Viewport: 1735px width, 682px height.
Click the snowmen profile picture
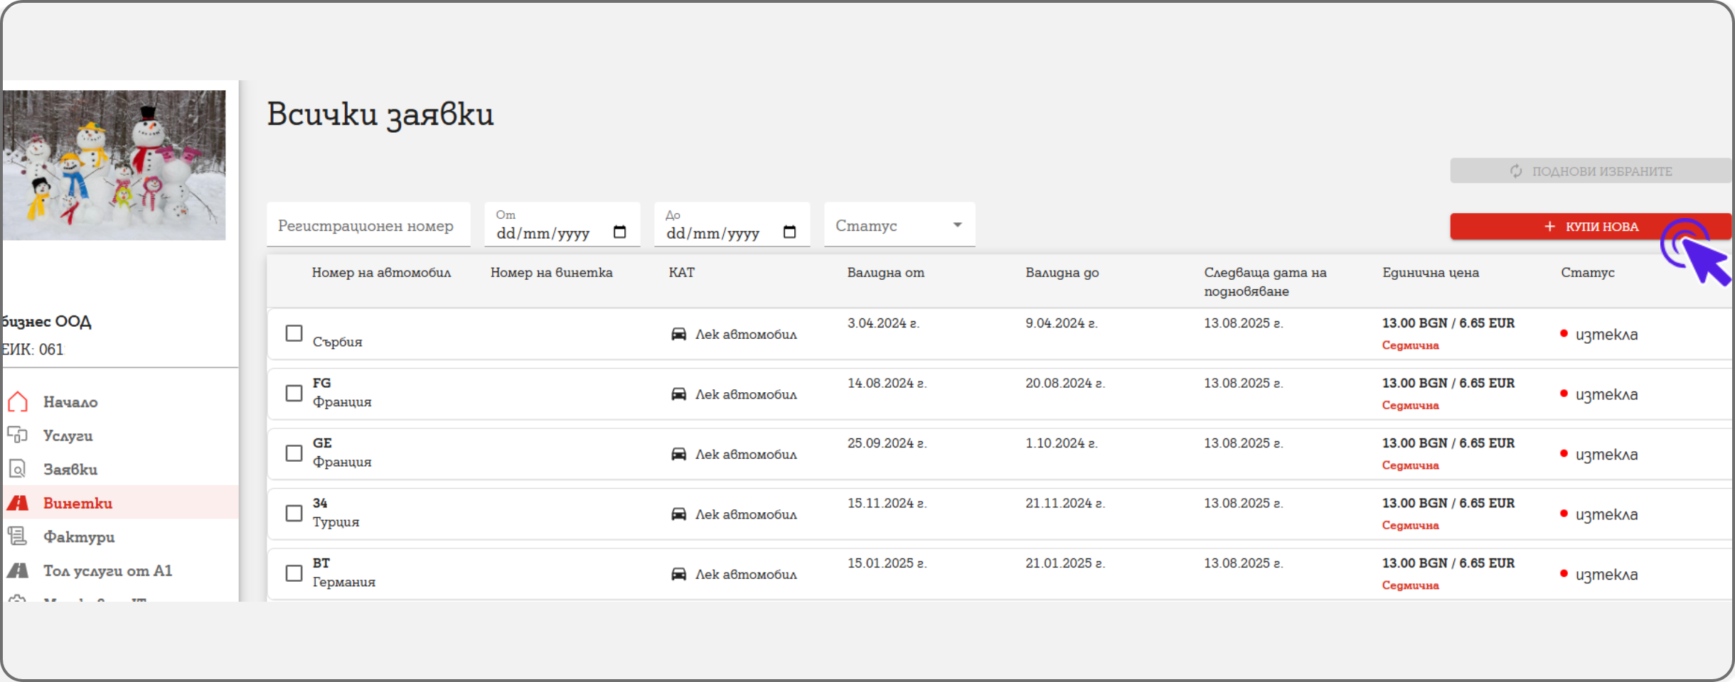[114, 165]
